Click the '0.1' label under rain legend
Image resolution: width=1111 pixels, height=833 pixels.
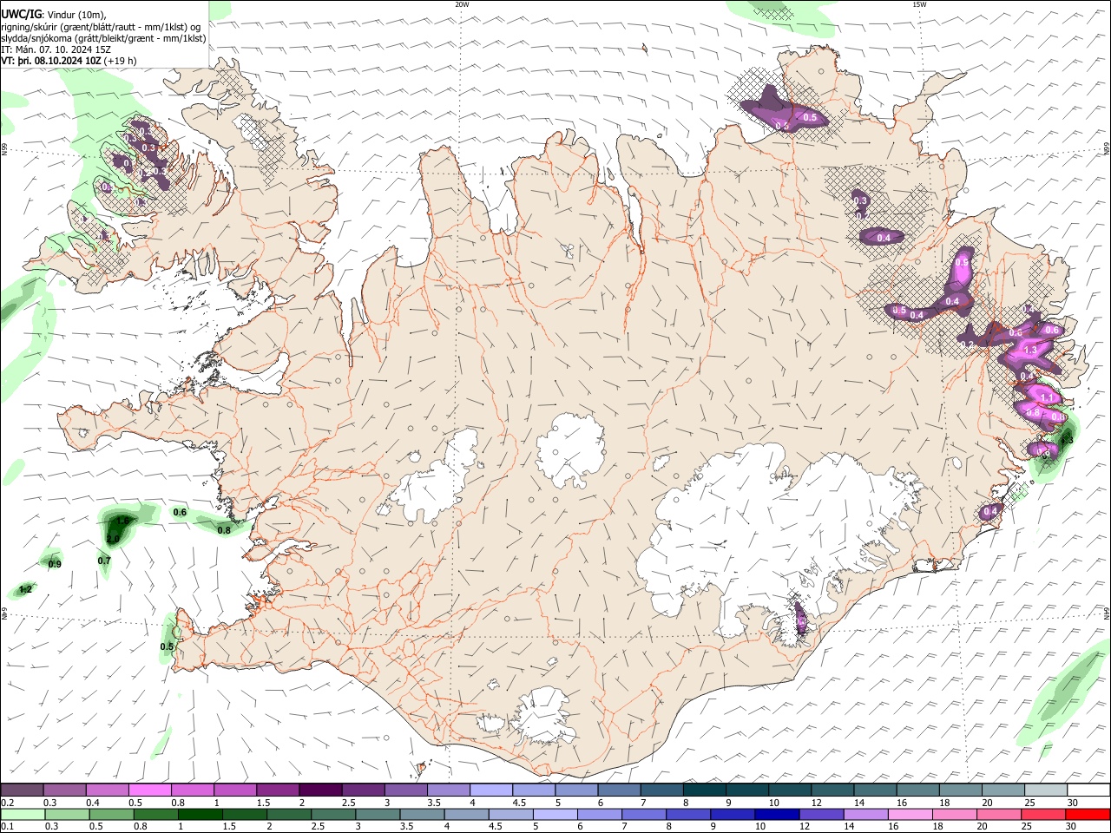(7, 827)
